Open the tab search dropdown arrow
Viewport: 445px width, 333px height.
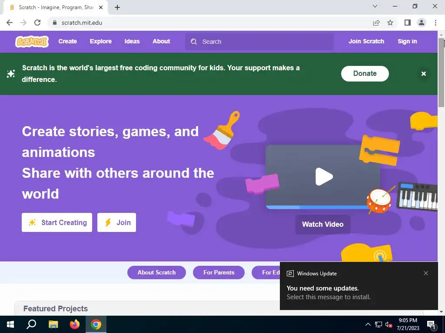(375, 6)
